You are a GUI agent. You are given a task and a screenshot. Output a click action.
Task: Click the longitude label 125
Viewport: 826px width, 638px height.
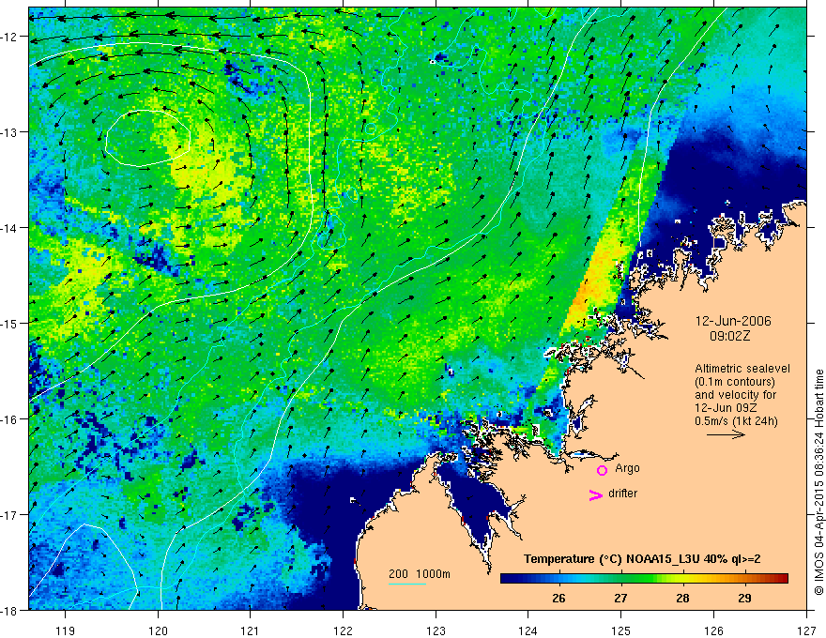(621, 631)
